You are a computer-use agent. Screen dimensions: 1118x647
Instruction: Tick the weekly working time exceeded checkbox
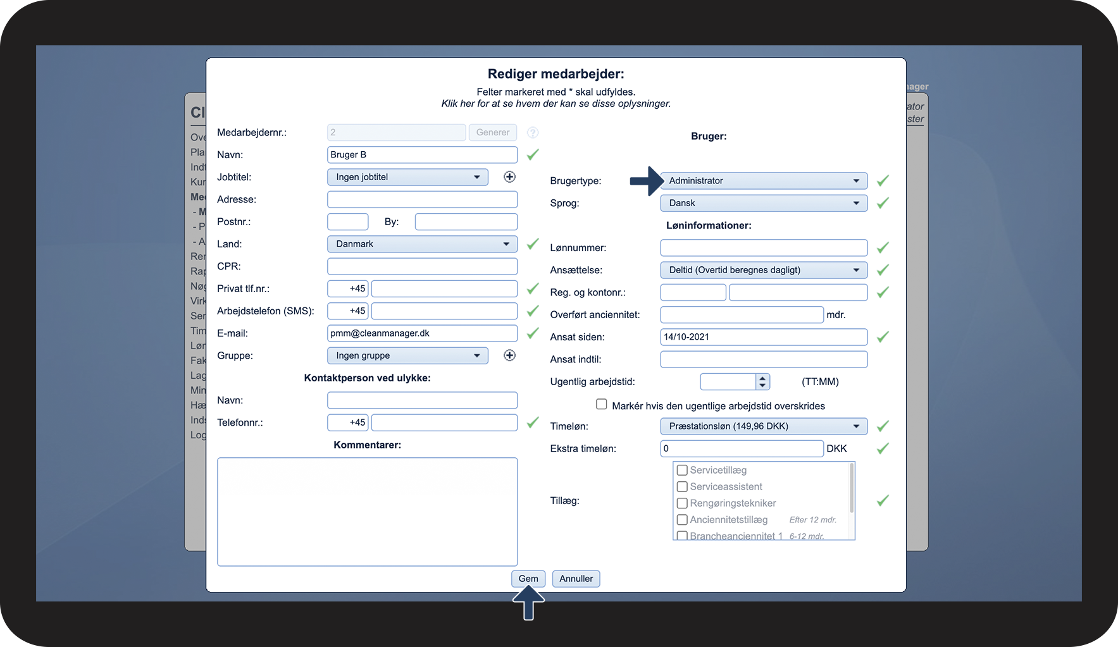(x=602, y=404)
